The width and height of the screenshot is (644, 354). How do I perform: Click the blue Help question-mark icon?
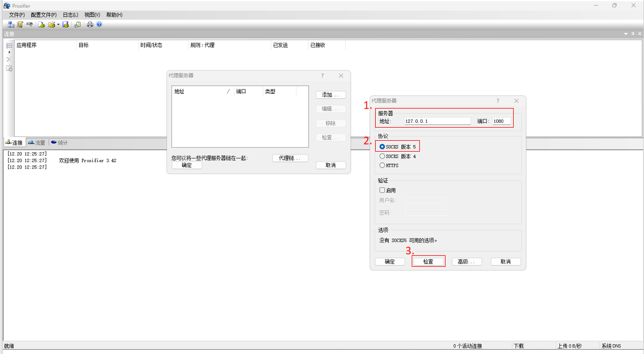pyautogui.click(x=99, y=25)
